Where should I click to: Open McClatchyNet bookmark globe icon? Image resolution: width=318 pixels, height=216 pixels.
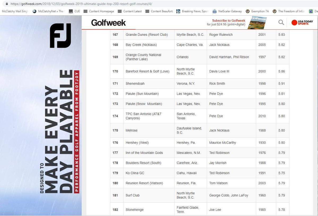pyautogui.click(x=34, y=11)
